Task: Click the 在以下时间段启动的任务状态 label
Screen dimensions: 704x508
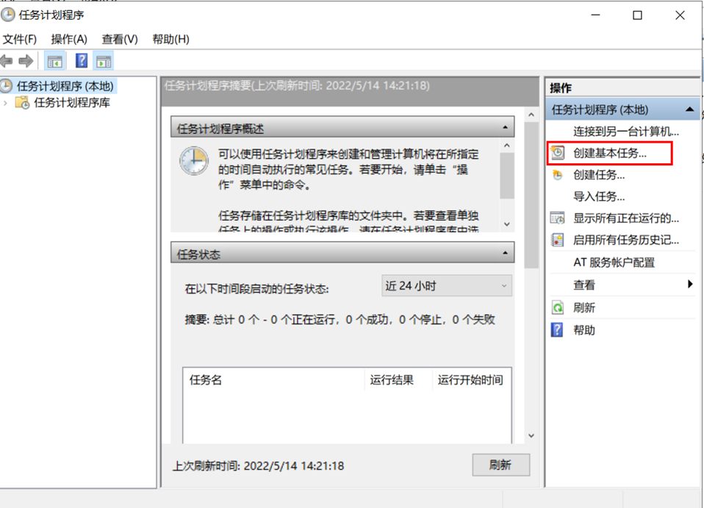Action: tap(256, 288)
